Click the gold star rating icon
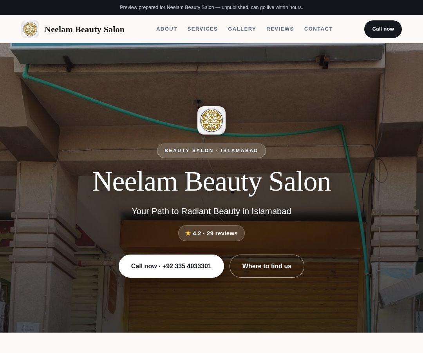423x353 pixels. coord(188,233)
